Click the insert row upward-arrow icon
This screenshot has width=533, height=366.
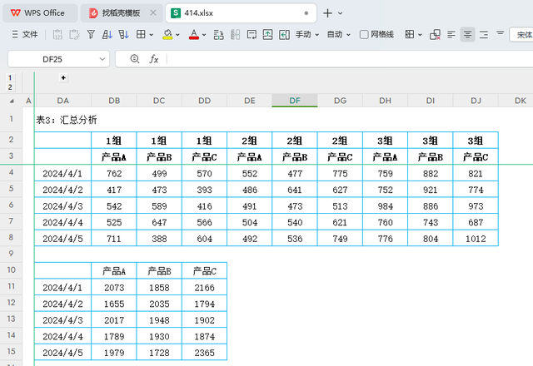268,34
